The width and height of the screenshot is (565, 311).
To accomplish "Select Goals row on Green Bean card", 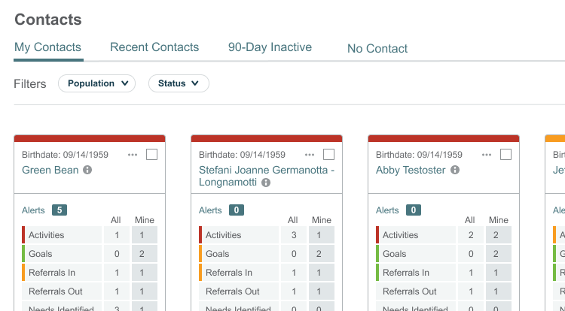I will point(90,254).
